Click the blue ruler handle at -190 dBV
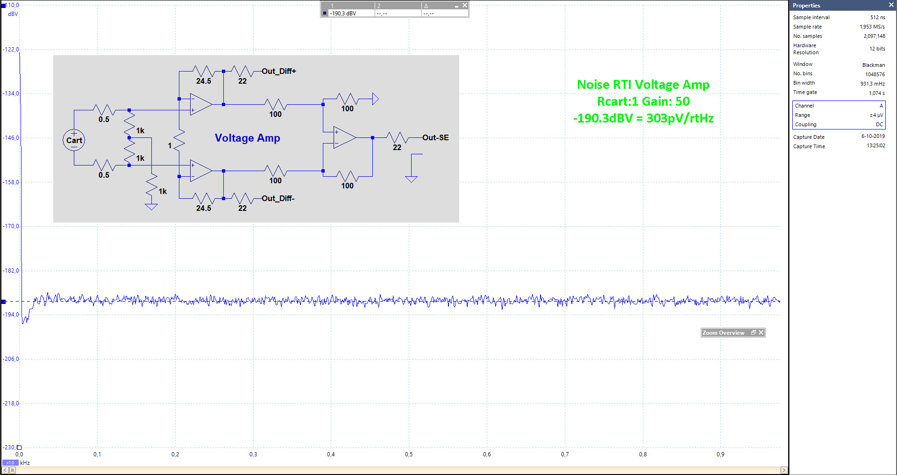The image size is (897, 475). (4, 302)
